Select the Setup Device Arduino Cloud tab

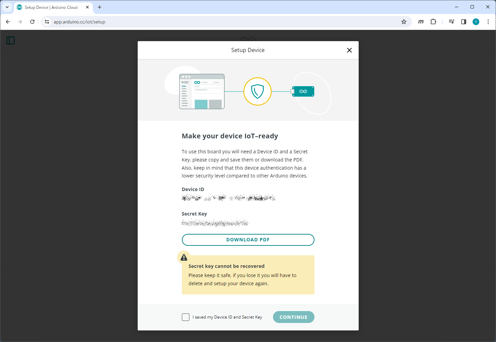pos(51,7)
